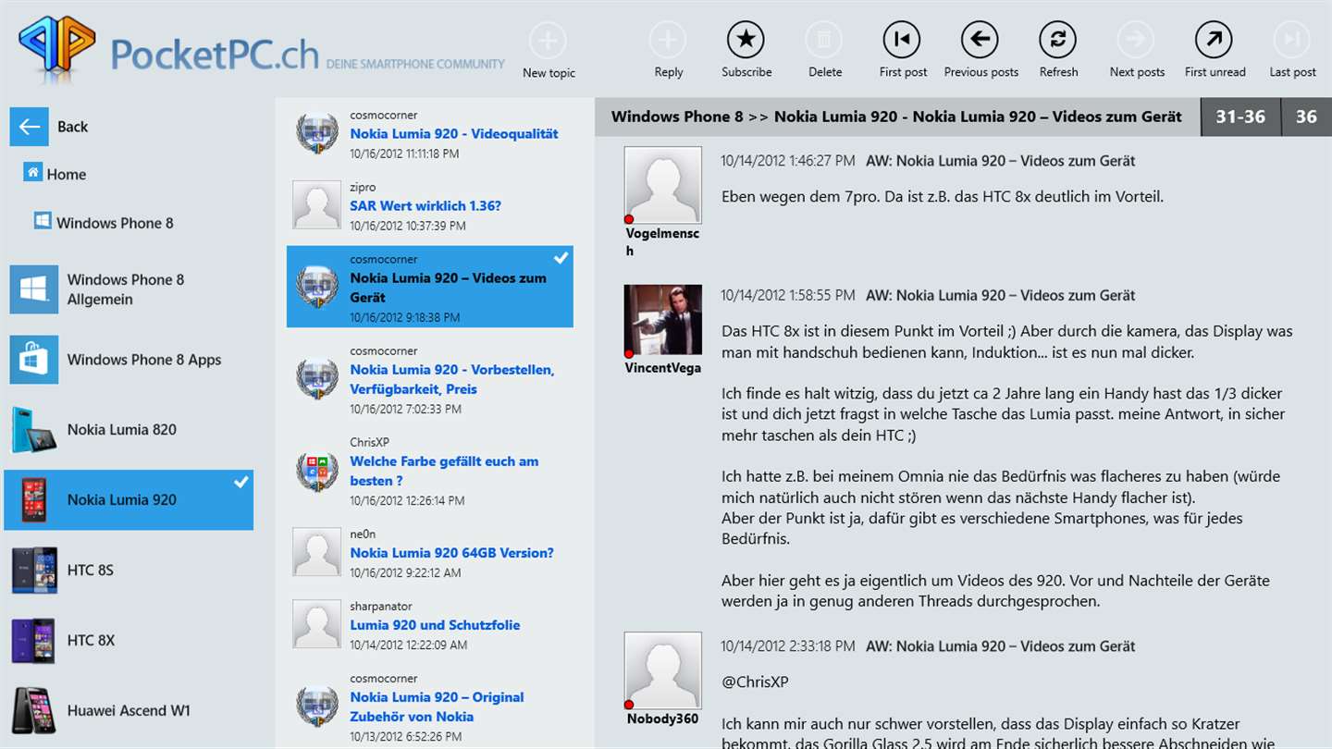Click the 36 total posts counter
The width and height of the screenshot is (1332, 749).
point(1306,117)
